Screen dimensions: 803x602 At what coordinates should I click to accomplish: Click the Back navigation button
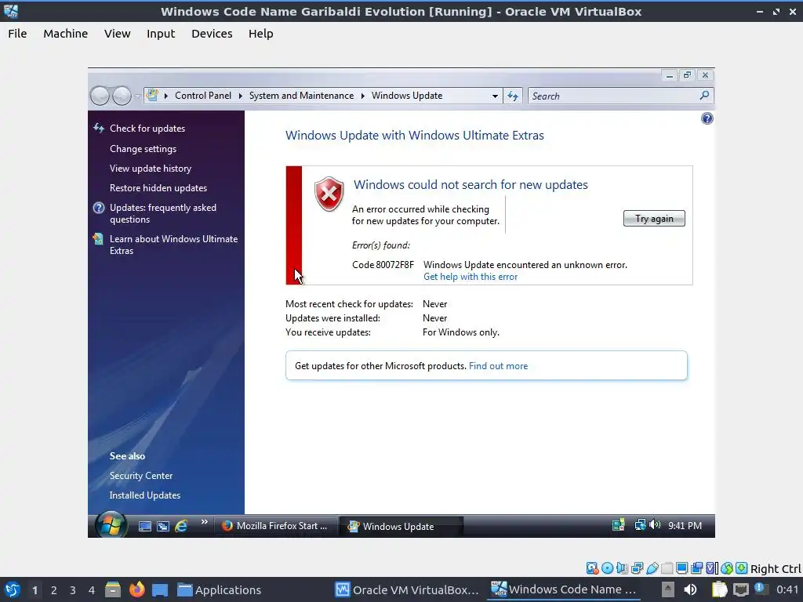point(100,96)
